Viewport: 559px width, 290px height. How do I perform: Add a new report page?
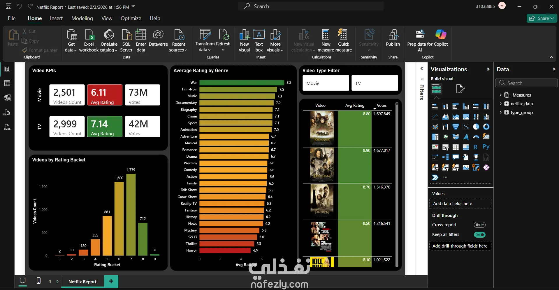pos(111,281)
